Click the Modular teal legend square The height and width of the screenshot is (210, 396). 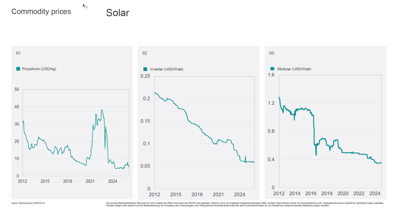[272, 69]
